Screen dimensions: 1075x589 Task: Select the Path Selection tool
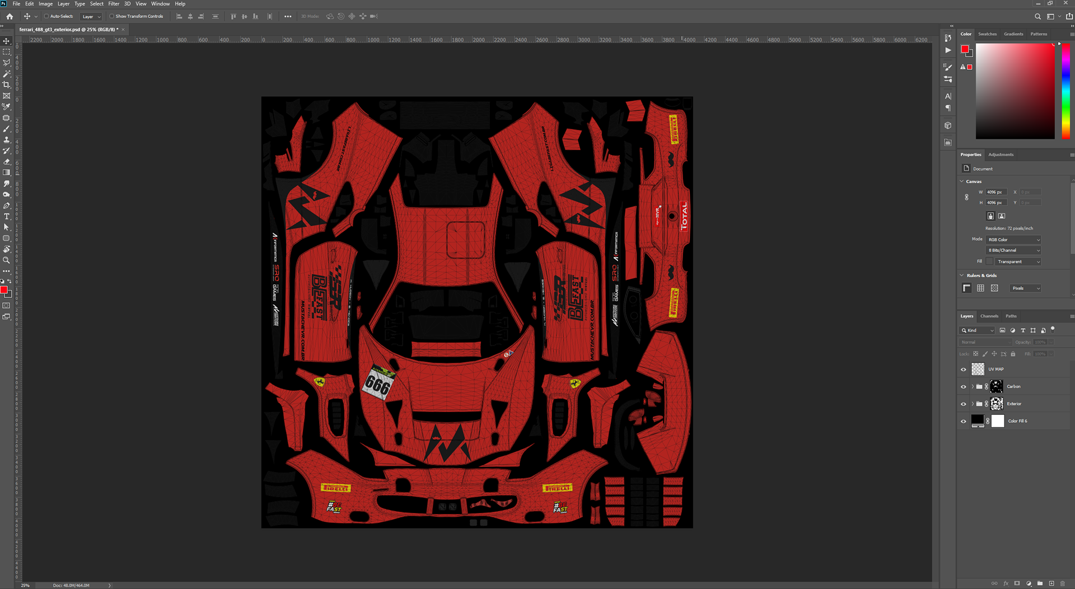[6, 227]
